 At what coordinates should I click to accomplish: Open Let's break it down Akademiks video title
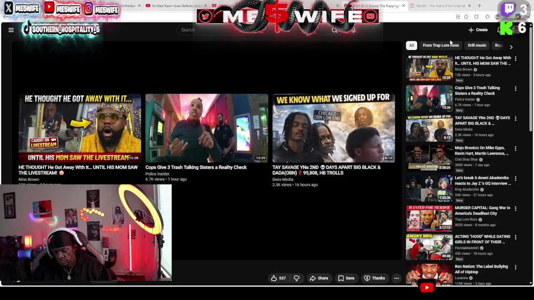click(x=483, y=181)
